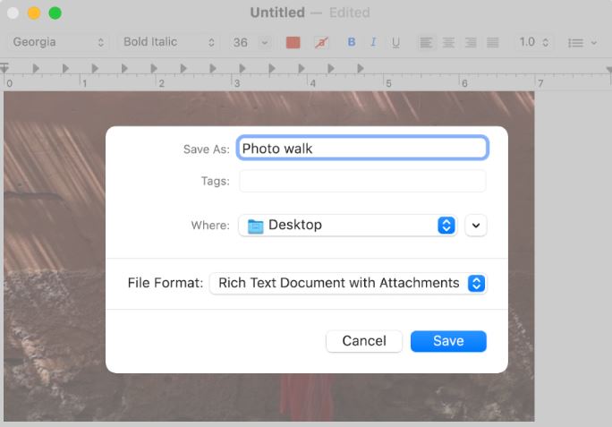
Task: Justify text alignment
Action: (493, 42)
